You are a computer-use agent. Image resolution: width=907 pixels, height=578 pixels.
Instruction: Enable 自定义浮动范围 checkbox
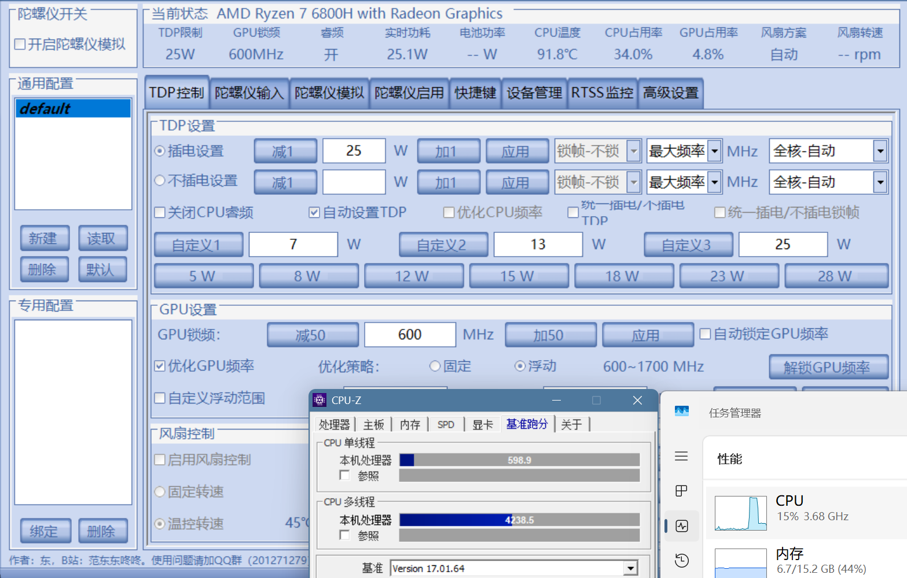[x=160, y=398]
